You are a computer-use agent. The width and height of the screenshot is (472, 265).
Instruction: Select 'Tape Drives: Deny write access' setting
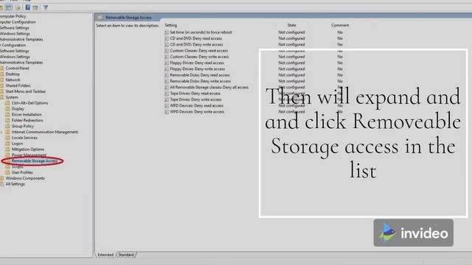(x=195, y=99)
